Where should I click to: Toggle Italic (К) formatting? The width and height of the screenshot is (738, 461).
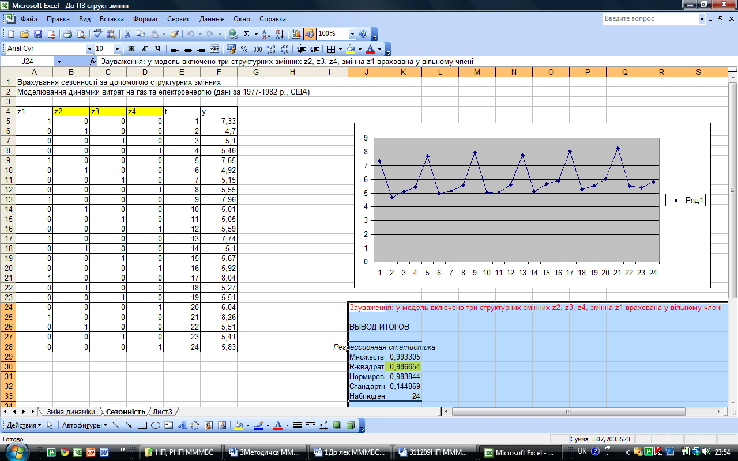click(x=144, y=49)
